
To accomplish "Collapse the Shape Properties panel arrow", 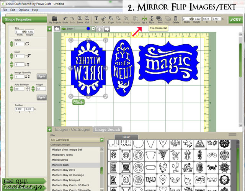I will tap(49, 29).
